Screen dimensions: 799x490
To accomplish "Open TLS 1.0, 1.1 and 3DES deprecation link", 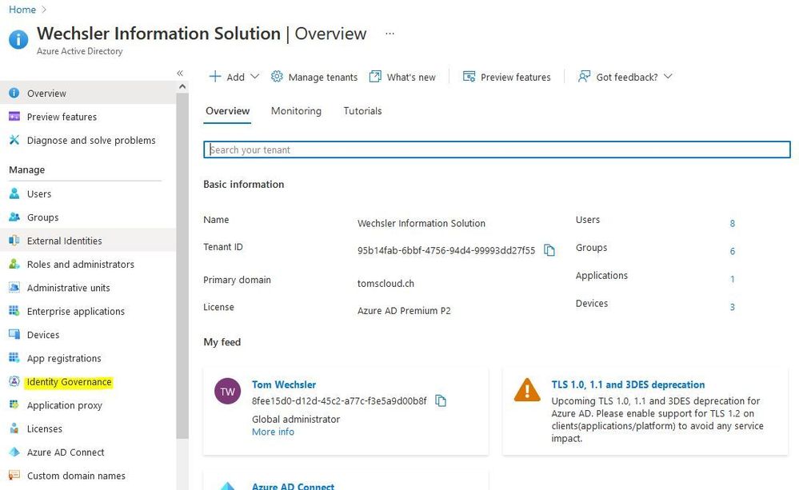I will coord(628,384).
